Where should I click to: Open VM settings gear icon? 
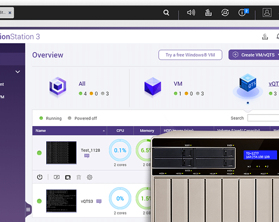point(90,177)
